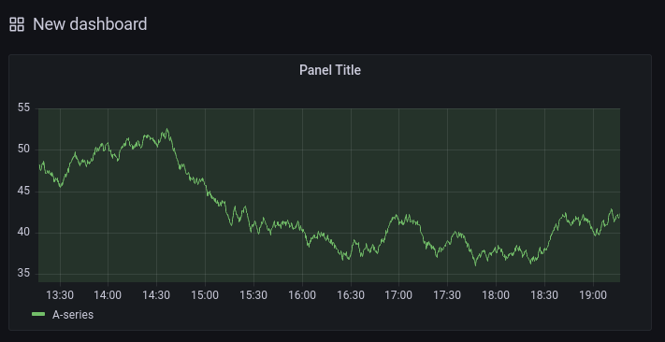The width and height of the screenshot is (665, 342).
Task: Click the 19:00 time axis label
Action: pos(593,295)
